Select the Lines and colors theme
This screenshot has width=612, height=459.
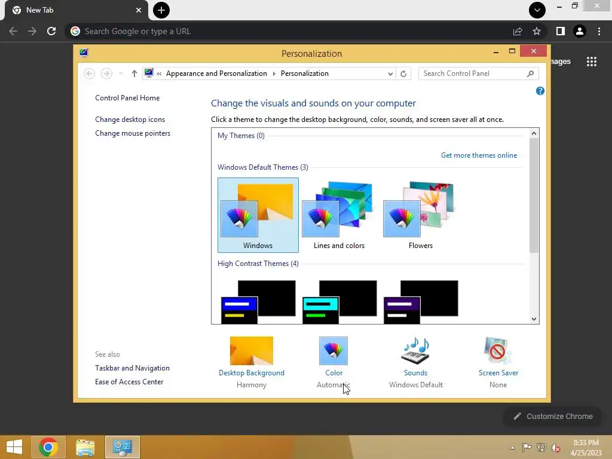pos(339,215)
